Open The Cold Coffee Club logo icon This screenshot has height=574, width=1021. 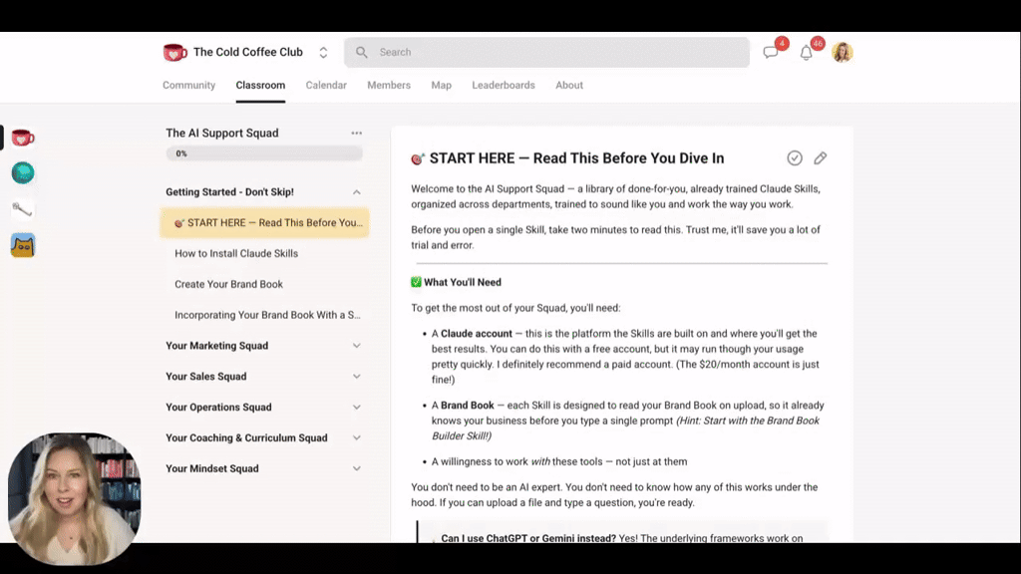(174, 52)
